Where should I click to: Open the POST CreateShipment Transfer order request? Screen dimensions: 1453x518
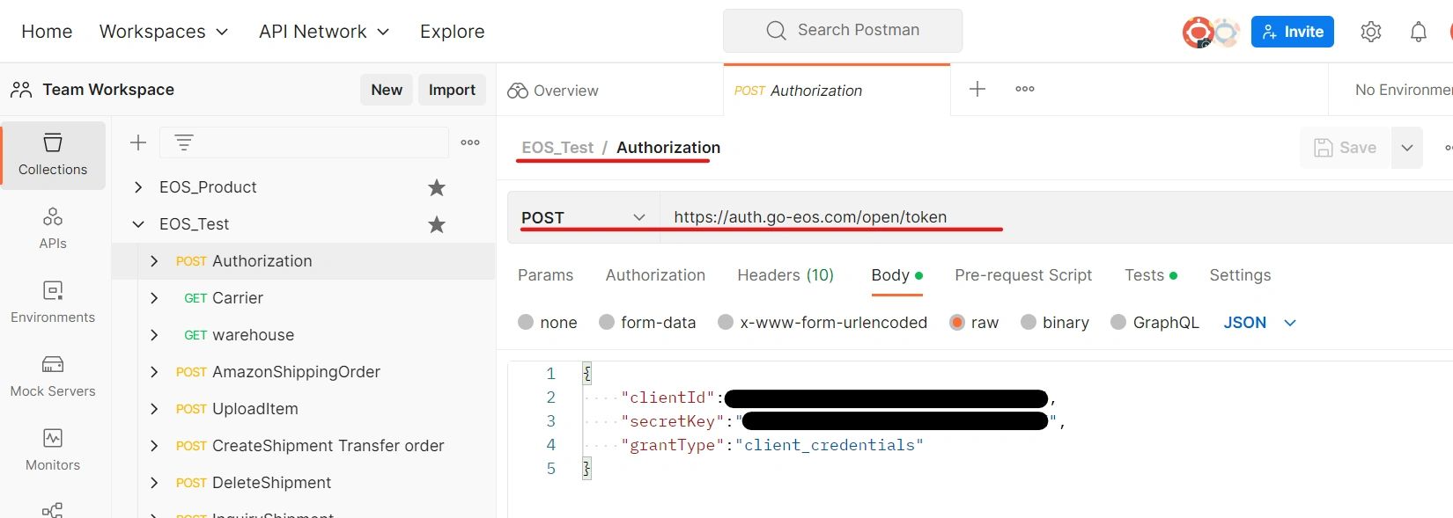point(304,446)
